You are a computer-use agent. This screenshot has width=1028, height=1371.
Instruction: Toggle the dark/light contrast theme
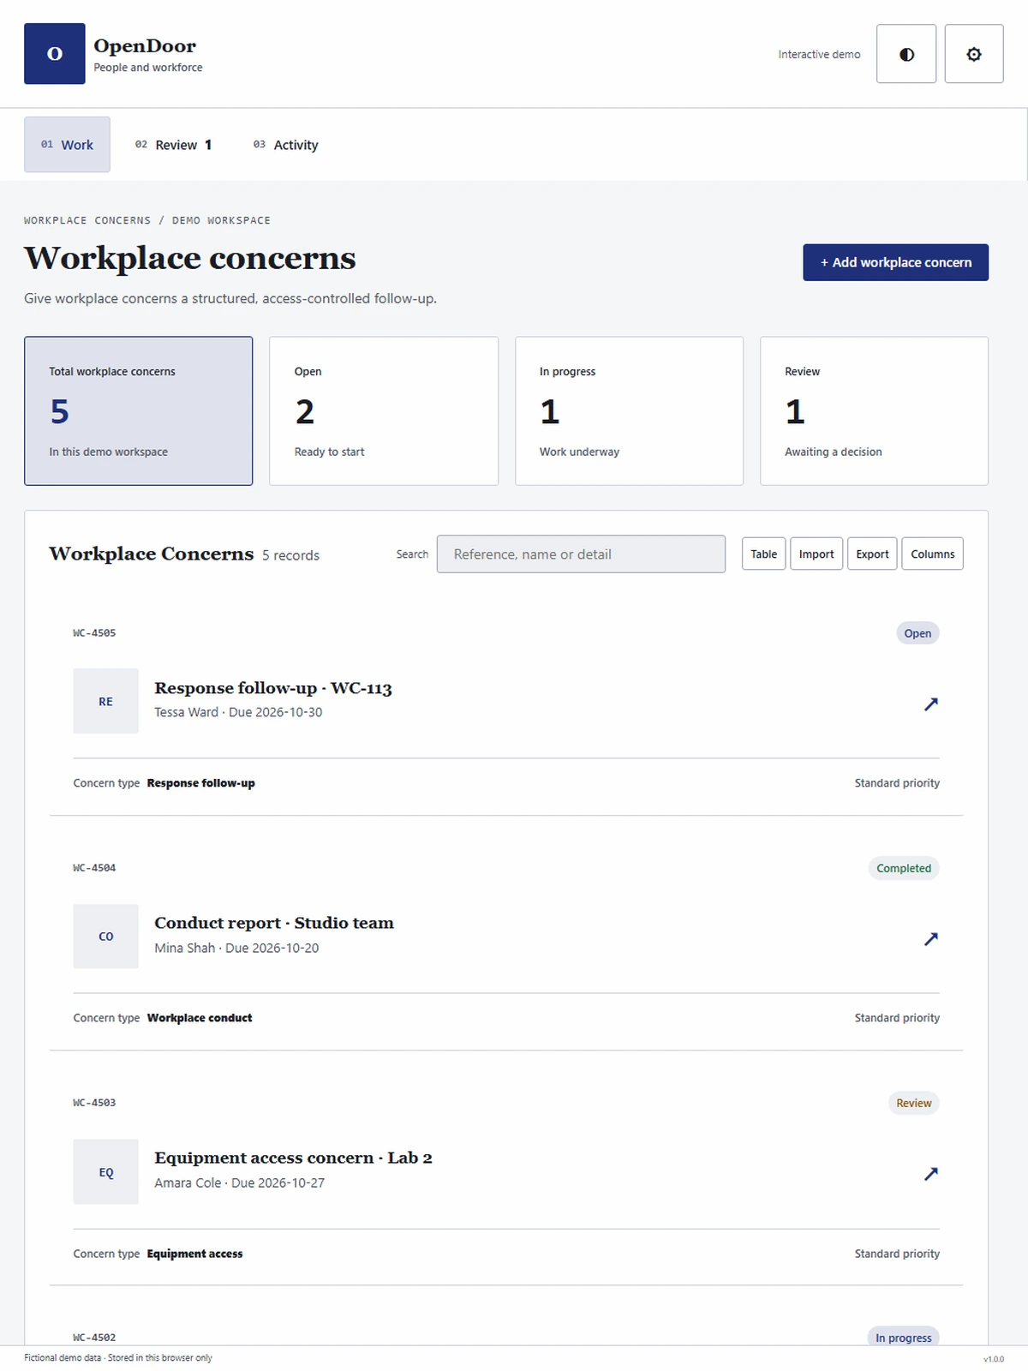906,54
